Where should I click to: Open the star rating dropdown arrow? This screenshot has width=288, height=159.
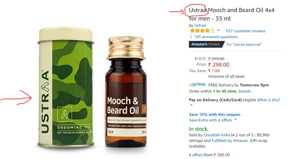[218, 31]
